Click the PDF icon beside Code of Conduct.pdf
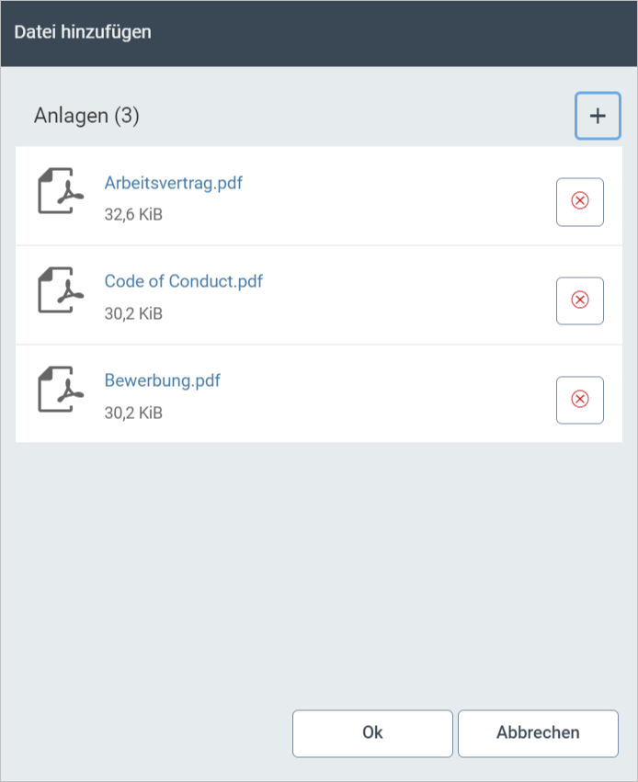The width and height of the screenshot is (638, 782). pyautogui.click(x=60, y=290)
